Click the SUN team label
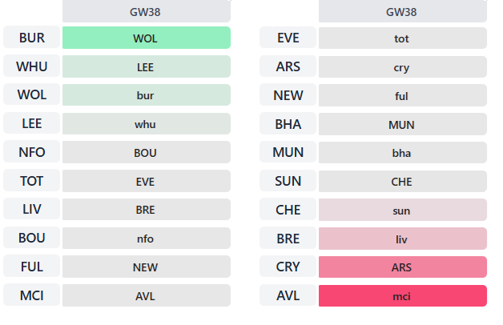Screen dimensions: 503x325 288,181
